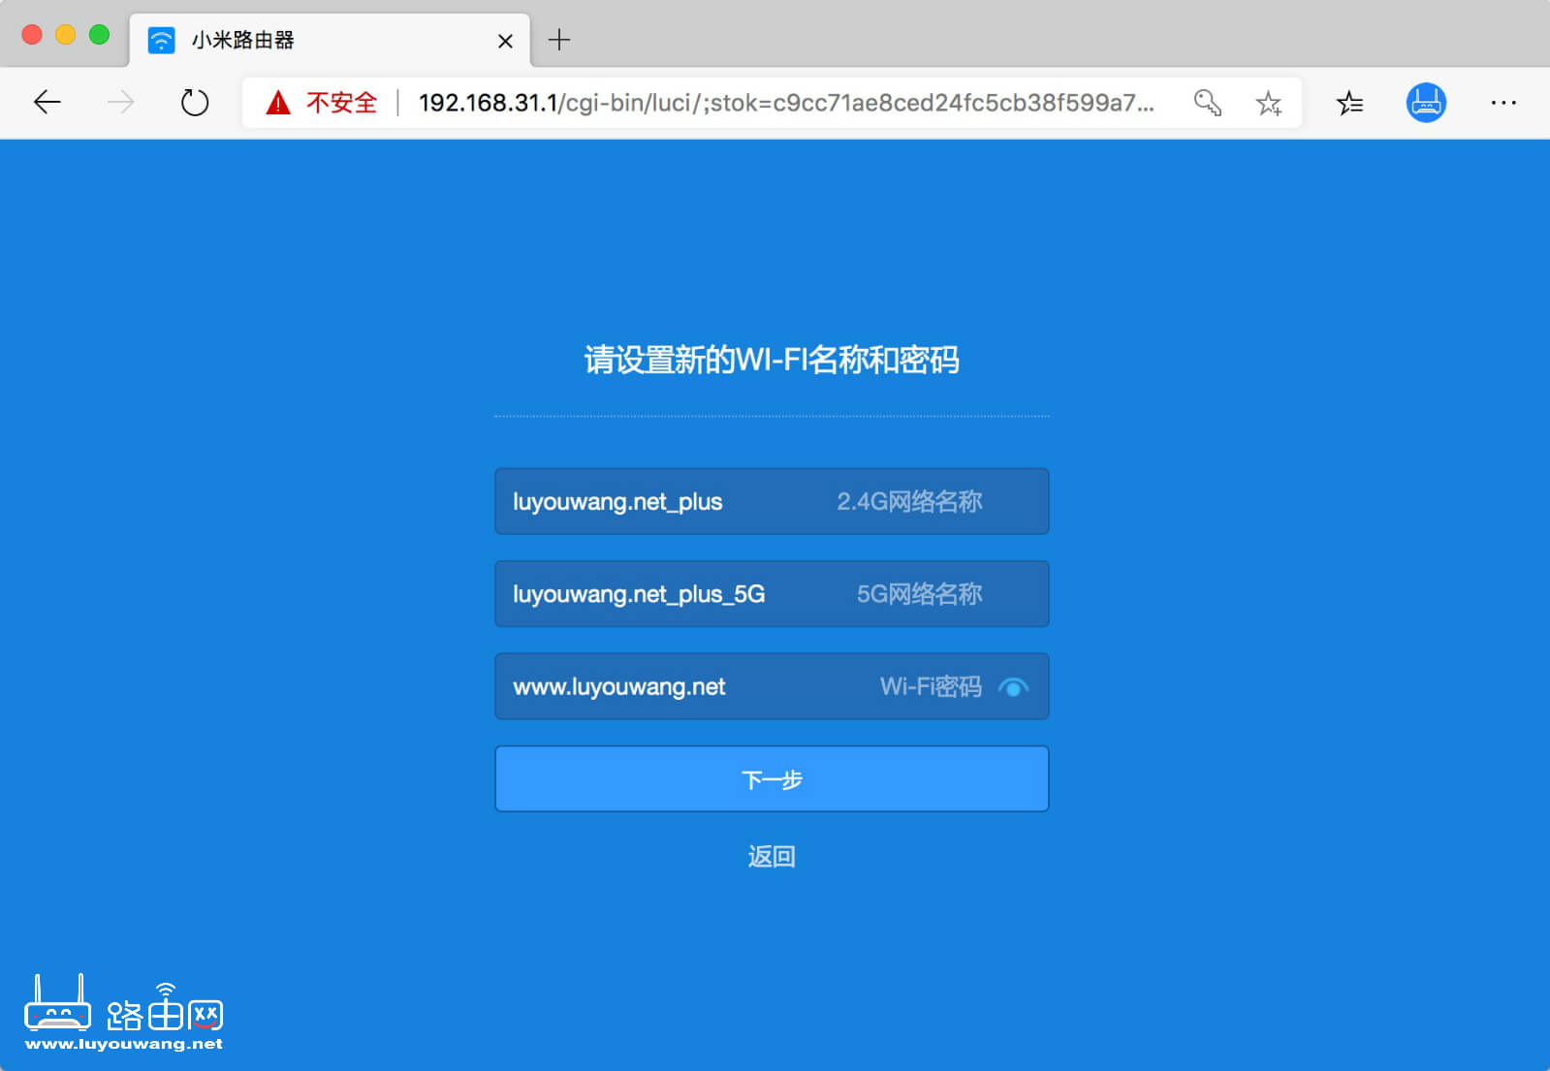
Task: Open the browser three-dots settings menu
Action: tap(1503, 103)
